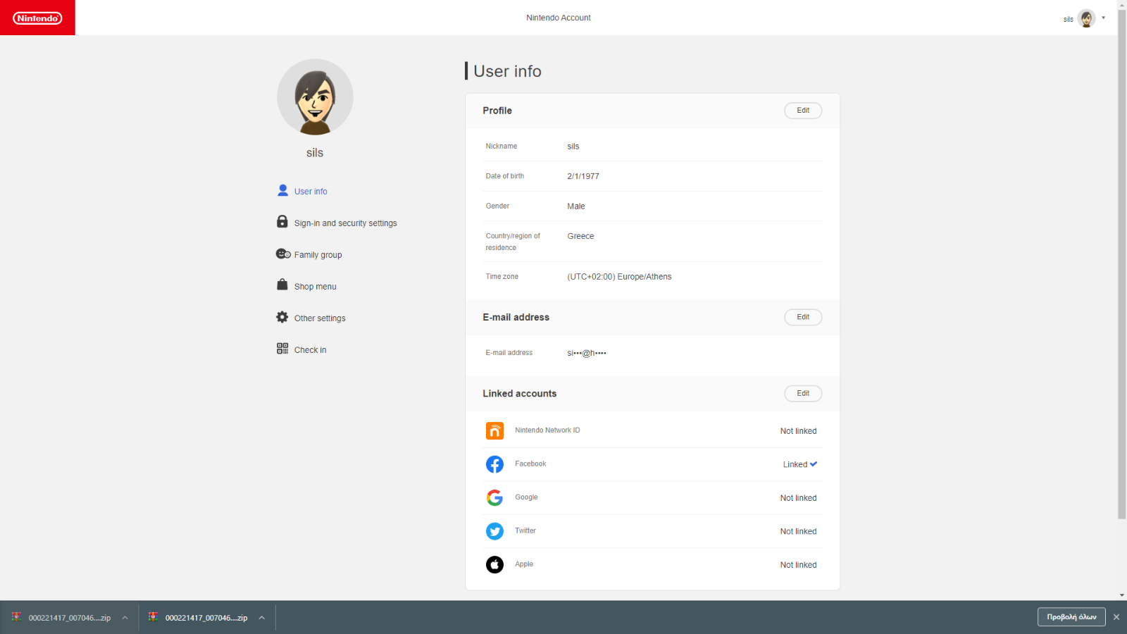Click the Twitter Not linked status
The image size is (1127, 634).
798,532
